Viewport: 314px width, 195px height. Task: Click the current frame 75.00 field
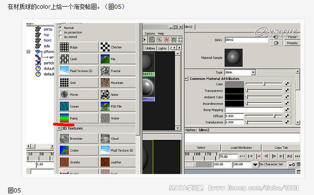(x=228, y=157)
